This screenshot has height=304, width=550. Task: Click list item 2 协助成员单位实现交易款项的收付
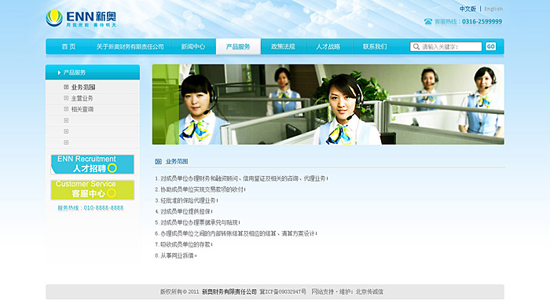point(200,189)
